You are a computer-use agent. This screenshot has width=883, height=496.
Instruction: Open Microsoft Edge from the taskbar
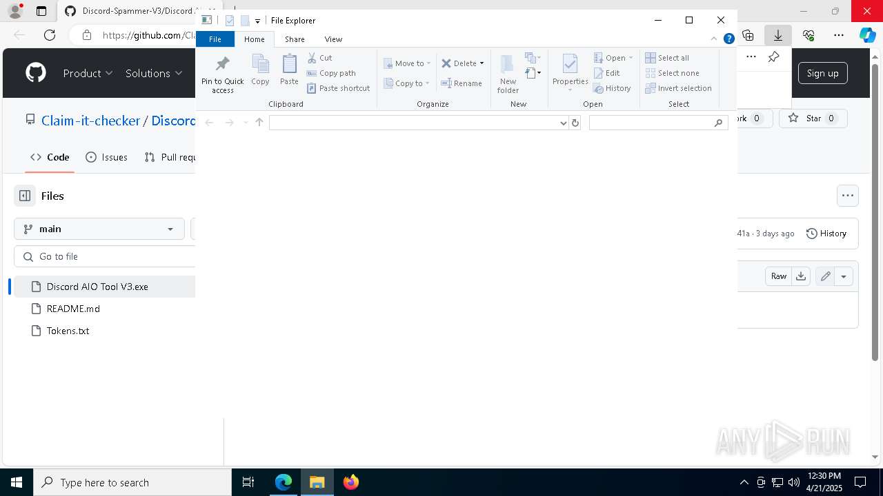284,482
